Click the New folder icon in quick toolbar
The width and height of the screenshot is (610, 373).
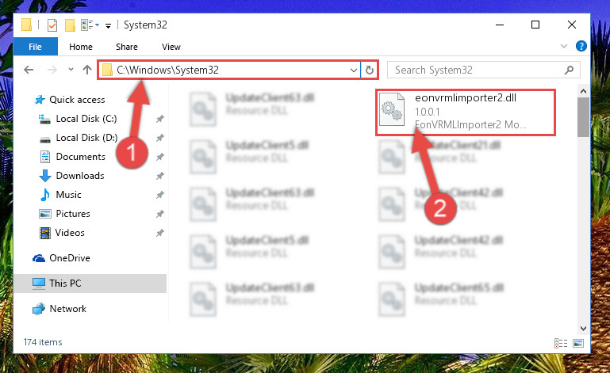tap(70, 25)
